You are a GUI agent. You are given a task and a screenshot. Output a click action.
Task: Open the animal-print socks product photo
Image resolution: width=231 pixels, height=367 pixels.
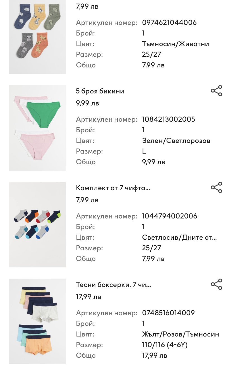[37, 36]
